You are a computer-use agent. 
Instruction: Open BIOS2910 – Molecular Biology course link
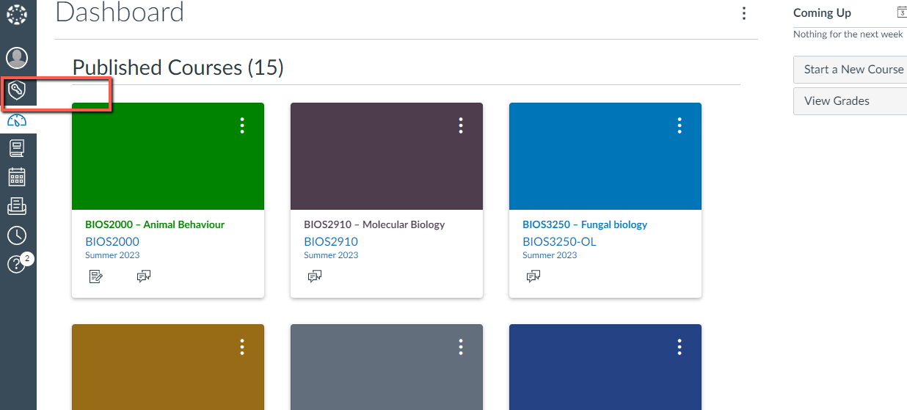(x=374, y=224)
